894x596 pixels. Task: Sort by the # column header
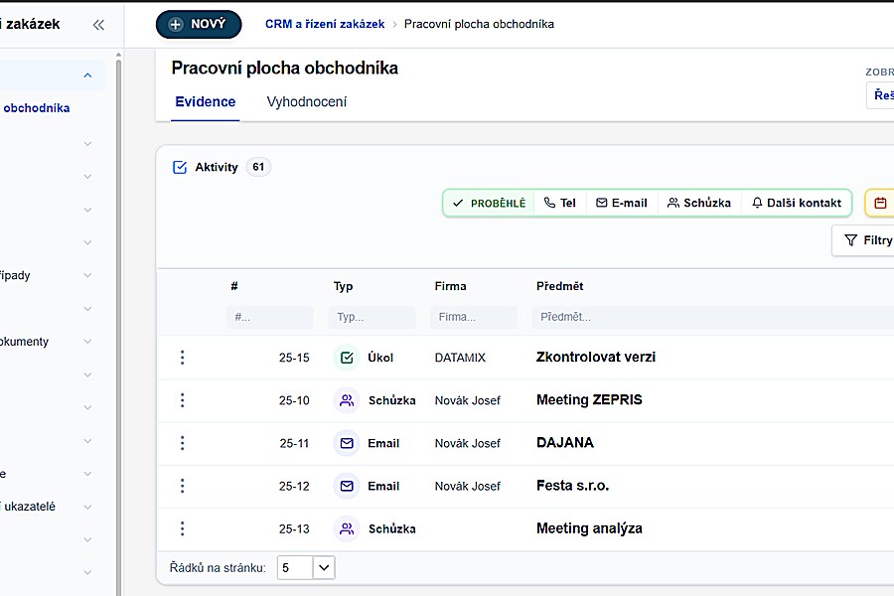233,286
